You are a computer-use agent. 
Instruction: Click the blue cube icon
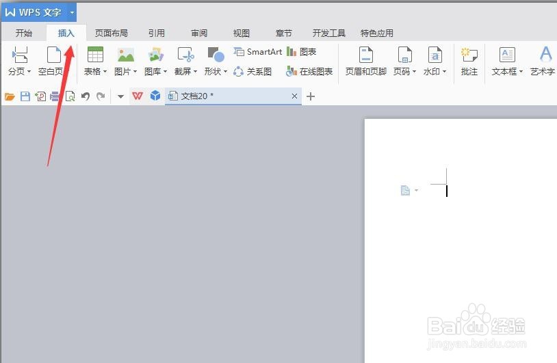[x=155, y=96]
